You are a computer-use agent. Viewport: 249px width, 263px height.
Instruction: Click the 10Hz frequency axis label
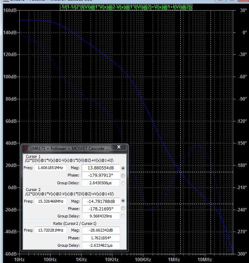[19, 259]
